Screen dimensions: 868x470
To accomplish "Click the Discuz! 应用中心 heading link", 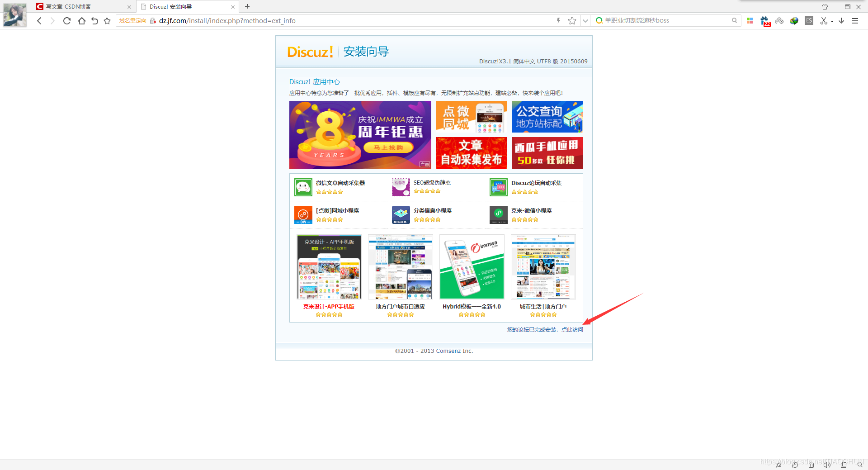I will point(315,82).
